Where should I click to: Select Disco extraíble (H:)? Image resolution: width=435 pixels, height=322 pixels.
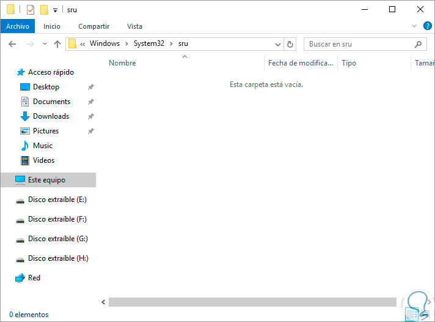[x=58, y=258]
